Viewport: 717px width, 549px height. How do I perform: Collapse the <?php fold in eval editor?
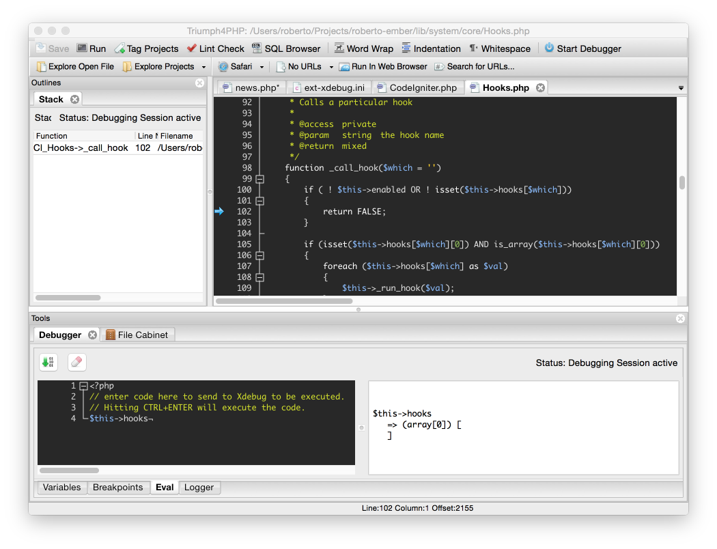(84, 386)
